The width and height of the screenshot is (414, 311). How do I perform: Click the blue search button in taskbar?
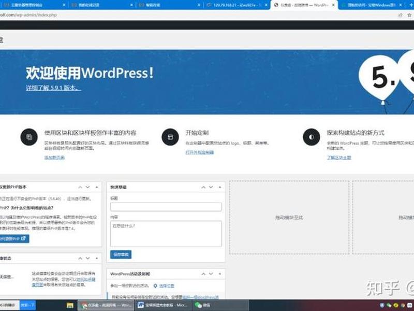(x=28, y=305)
